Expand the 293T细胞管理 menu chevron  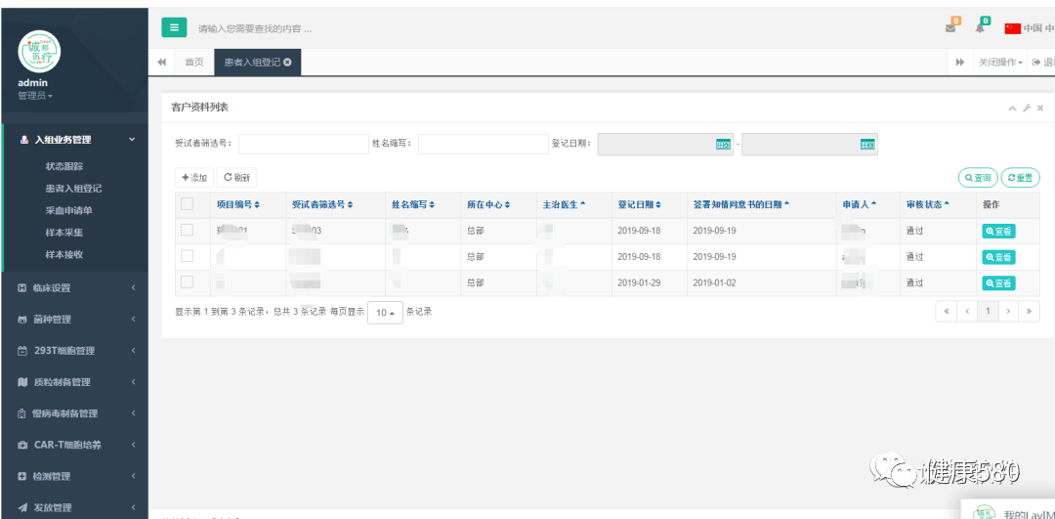point(133,351)
